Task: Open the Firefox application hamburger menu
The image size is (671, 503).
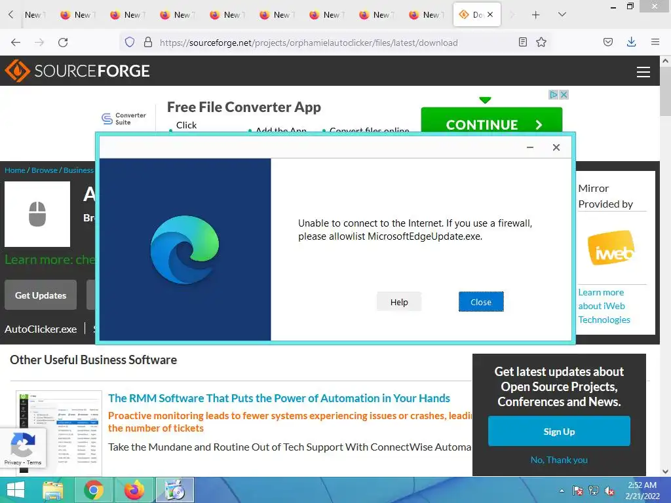Action: pyautogui.click(x=655, y=42)
